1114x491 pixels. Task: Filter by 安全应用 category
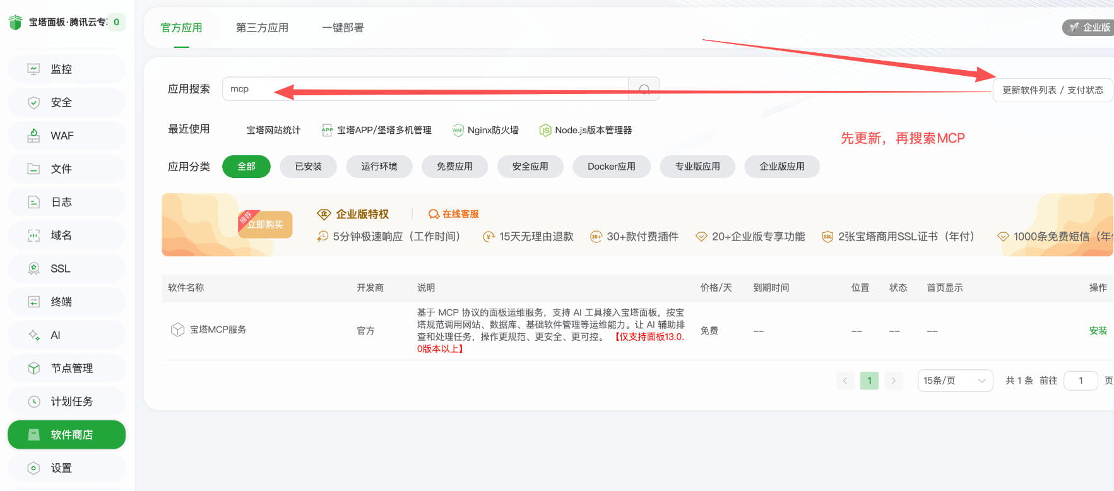click(530, 167)
